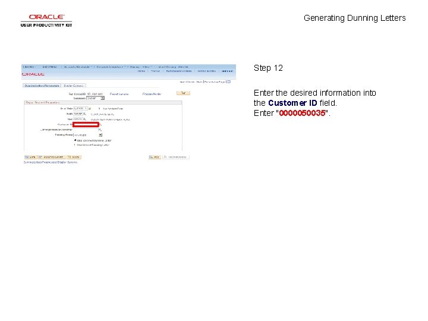Screen dimensions: 428x321
Task: Click the Help link near Personalize Page
Action: click(x=199, y=81)
